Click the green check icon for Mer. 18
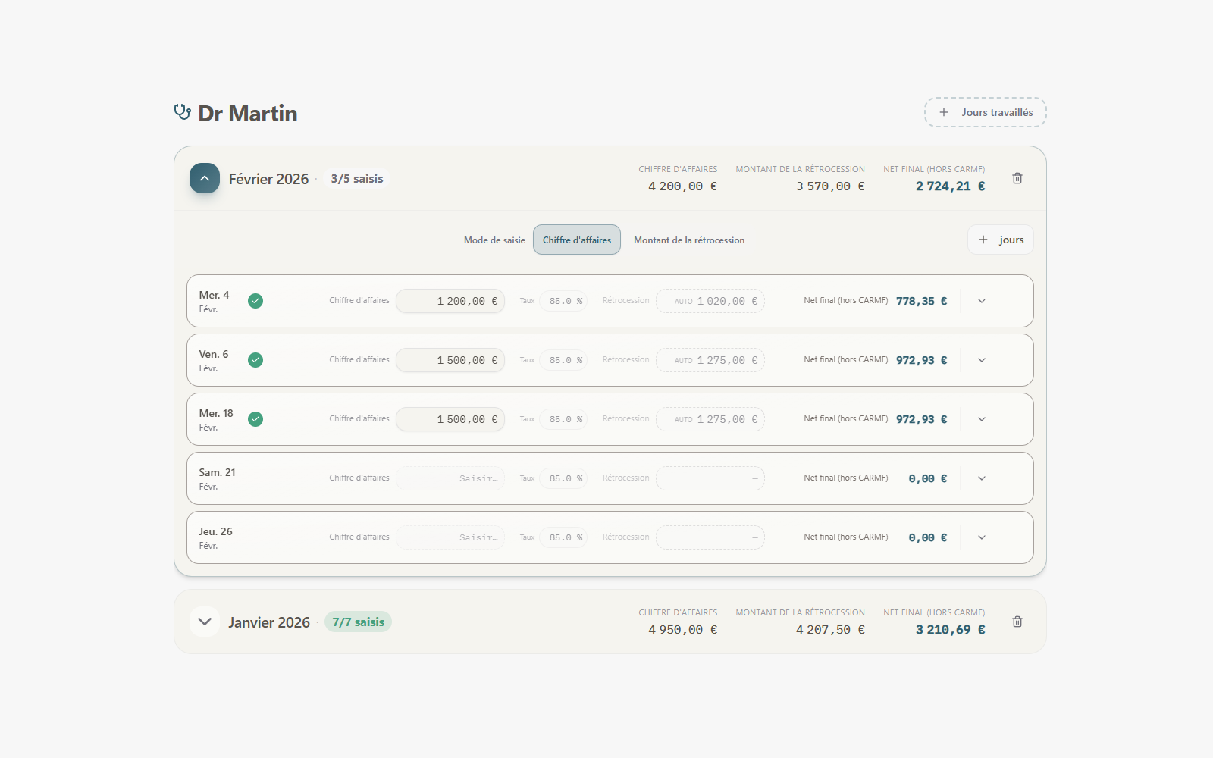 point(255,419)
